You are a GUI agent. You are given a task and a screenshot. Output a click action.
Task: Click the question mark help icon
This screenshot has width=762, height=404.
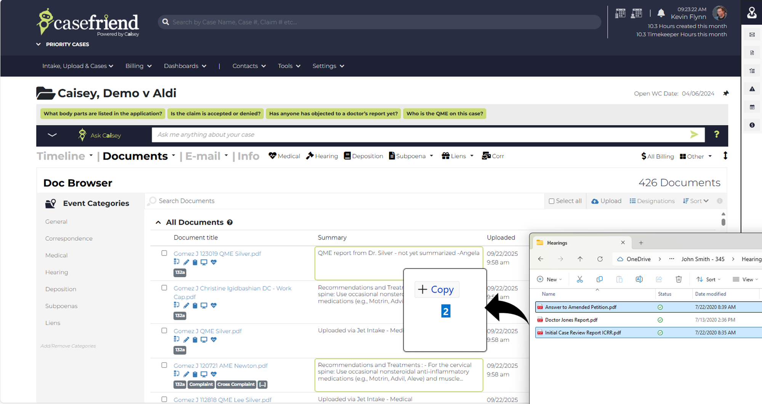click(x=716, y=134)
